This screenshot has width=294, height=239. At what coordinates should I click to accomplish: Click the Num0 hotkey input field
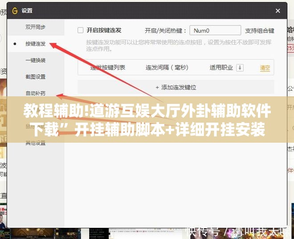pyautogui.click(x=215, y=30)
